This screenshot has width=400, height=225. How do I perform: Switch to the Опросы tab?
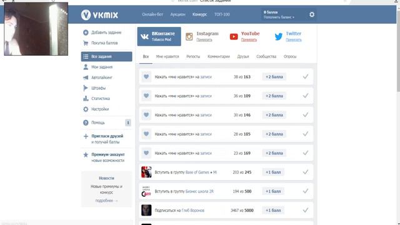290,57
